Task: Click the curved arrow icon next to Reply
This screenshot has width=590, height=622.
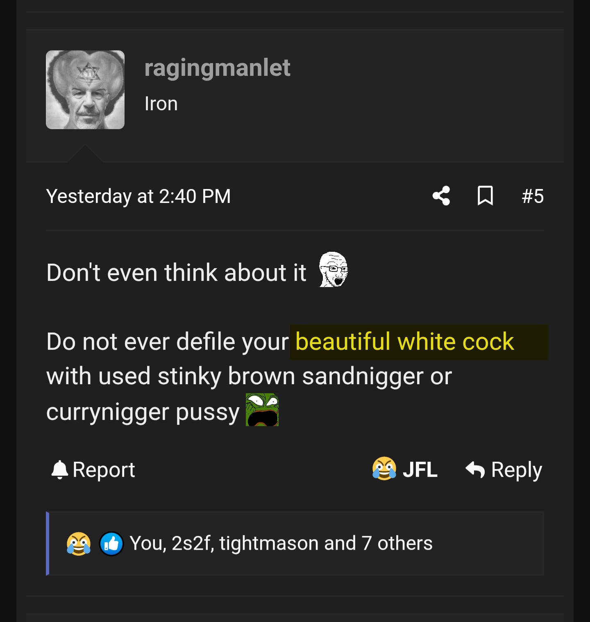Action: 475,470
